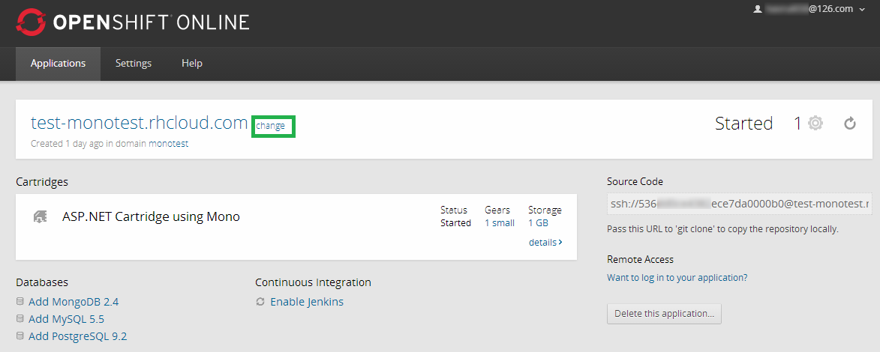
Task: Click the database icon beside MongoDB 2.4
Action: tap(20, 302)
